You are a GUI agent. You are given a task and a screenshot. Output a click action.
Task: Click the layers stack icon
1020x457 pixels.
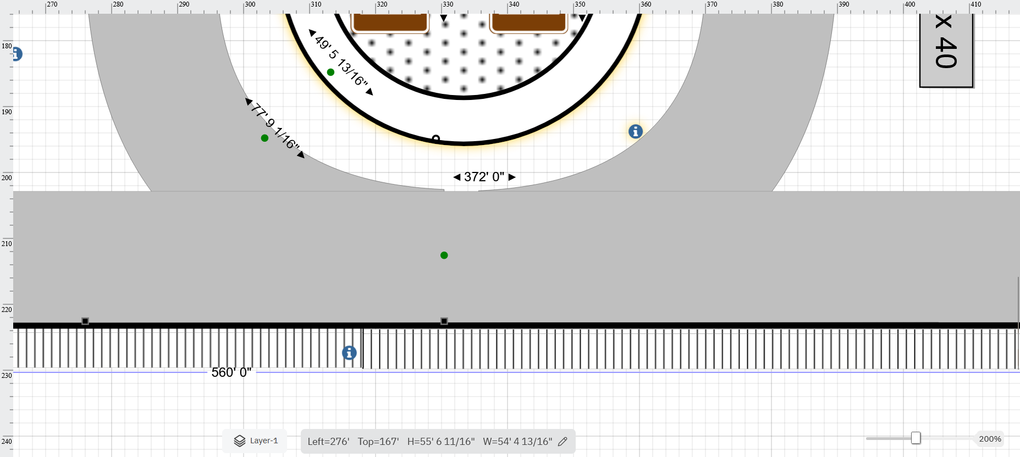point(240,441)
